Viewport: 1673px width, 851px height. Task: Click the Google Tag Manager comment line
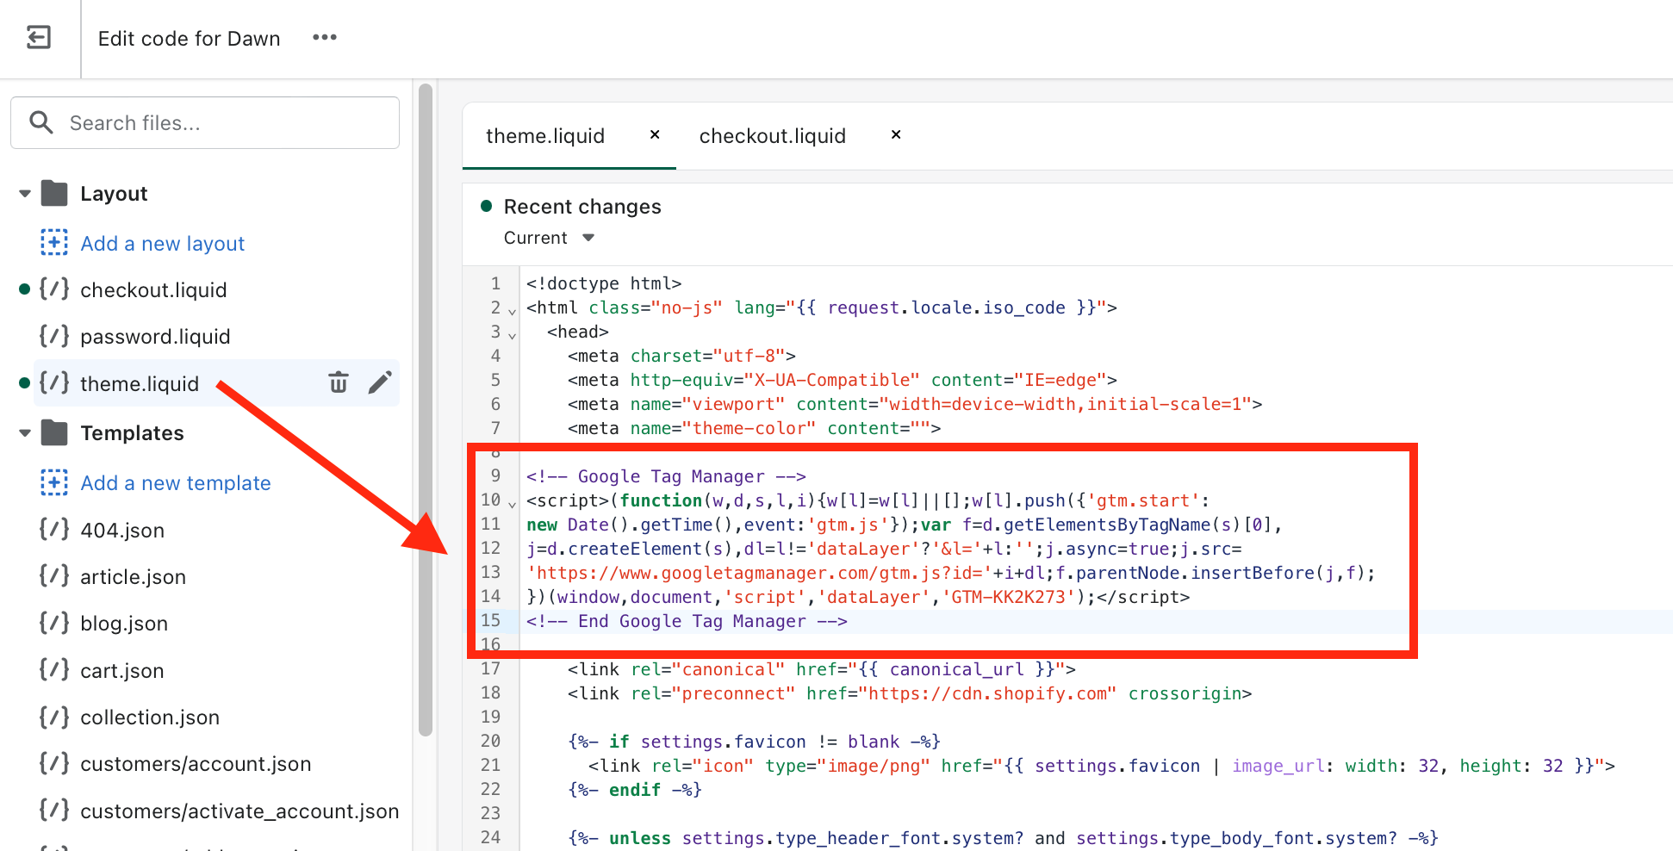tap(666, 476)
